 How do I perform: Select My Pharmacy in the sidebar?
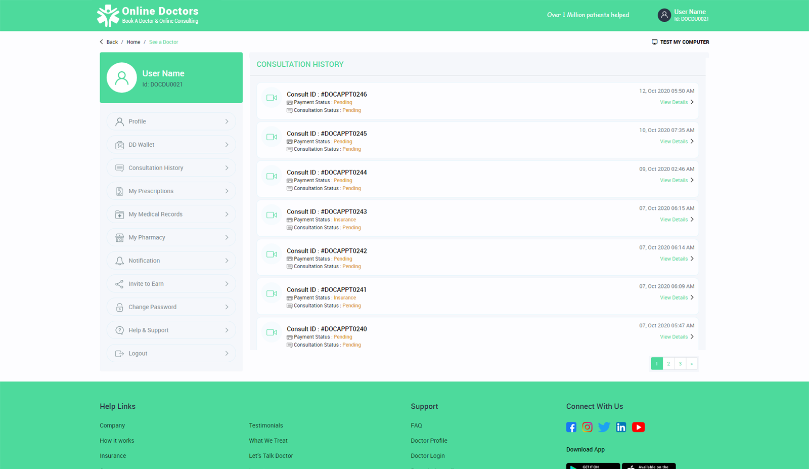(x=171, y=238)
